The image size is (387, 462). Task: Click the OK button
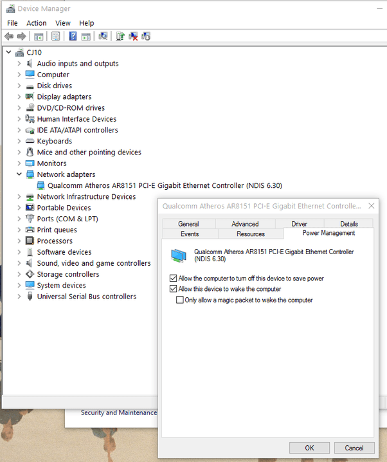click(x=309, y=448)
